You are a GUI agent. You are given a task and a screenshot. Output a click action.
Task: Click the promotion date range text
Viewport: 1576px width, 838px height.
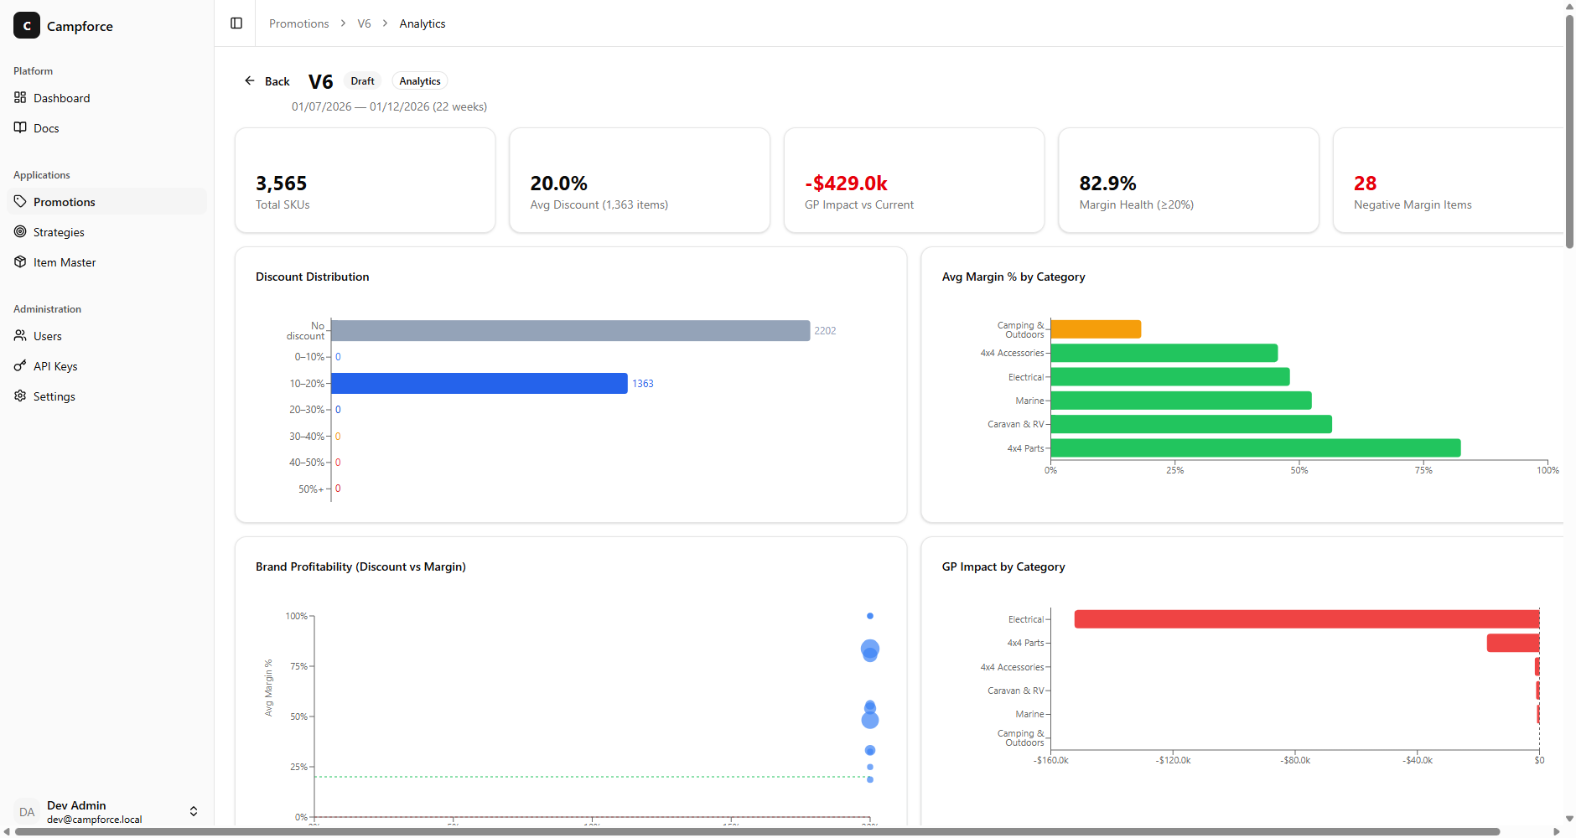click(389, 106)
